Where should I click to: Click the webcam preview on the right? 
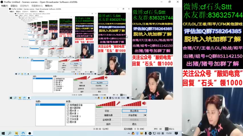[x=212, y=112]
